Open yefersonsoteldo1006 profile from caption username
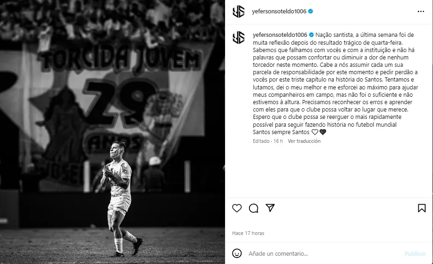Image resolution: width=433 pixels, height=264 pixels. (x=280, y=35)
